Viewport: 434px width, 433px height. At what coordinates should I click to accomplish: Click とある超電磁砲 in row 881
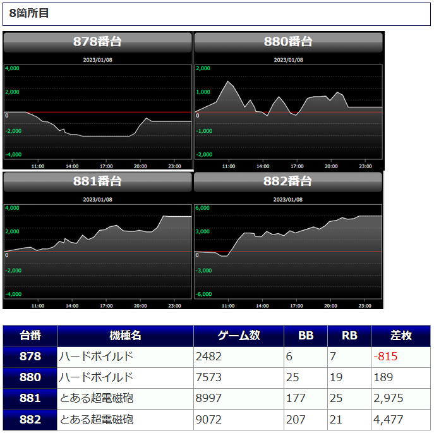click(96, 398)
